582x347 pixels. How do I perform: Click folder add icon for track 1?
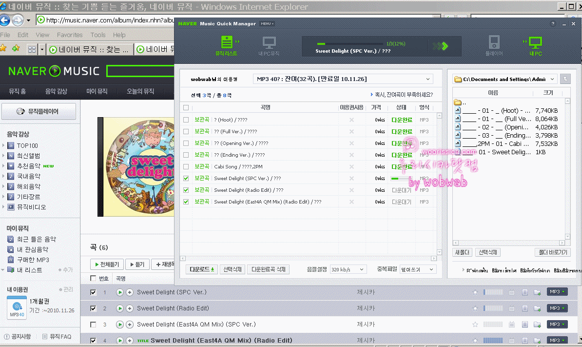(x=537, y=292)
